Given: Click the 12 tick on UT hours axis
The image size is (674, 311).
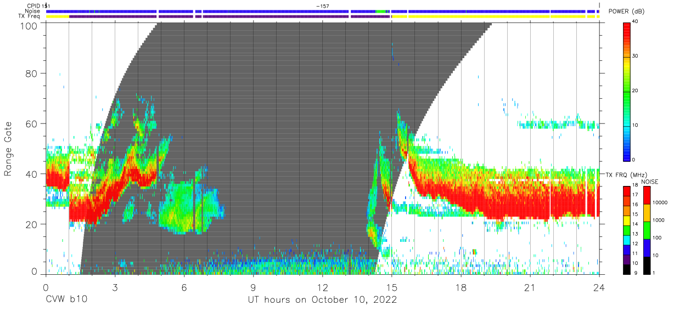Looking at the screenshot, I should (322, 287).
